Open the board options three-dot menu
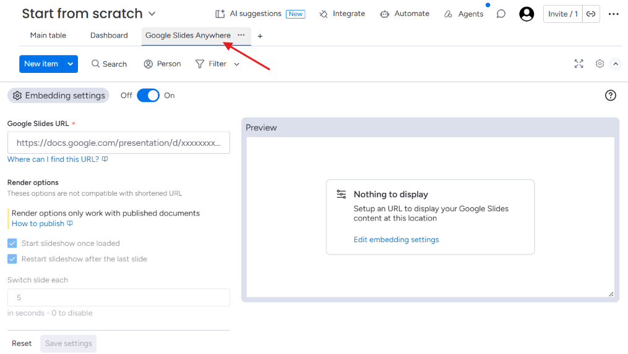The width and height of the screenshot is (628, 354). 614,14
